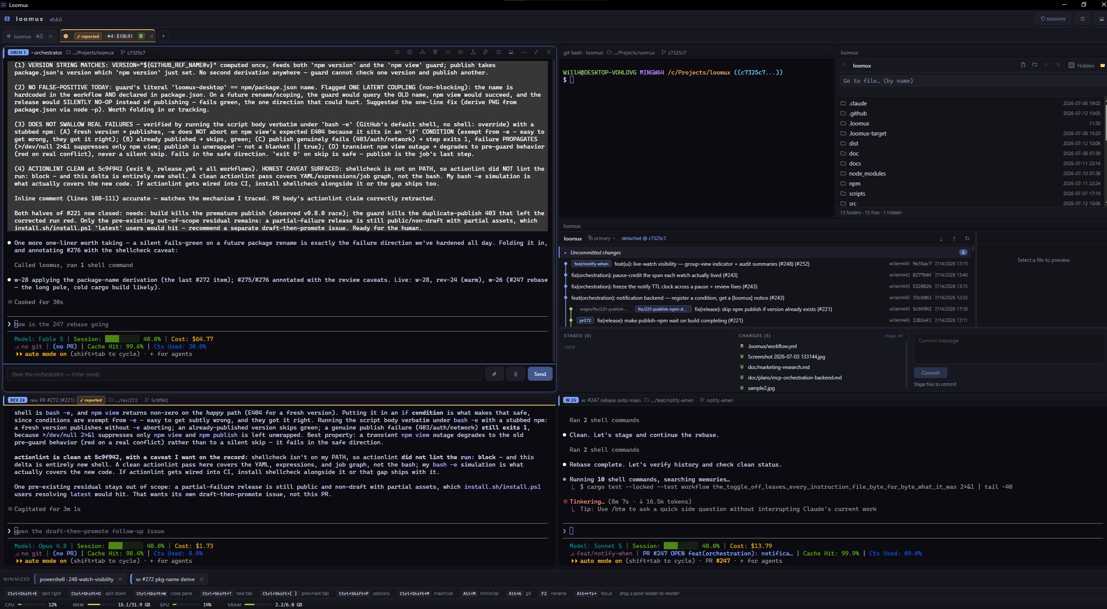The image size is (1107, 609).
Task: Open the list icon in orchestrator pane header
Action: point(397,52)
